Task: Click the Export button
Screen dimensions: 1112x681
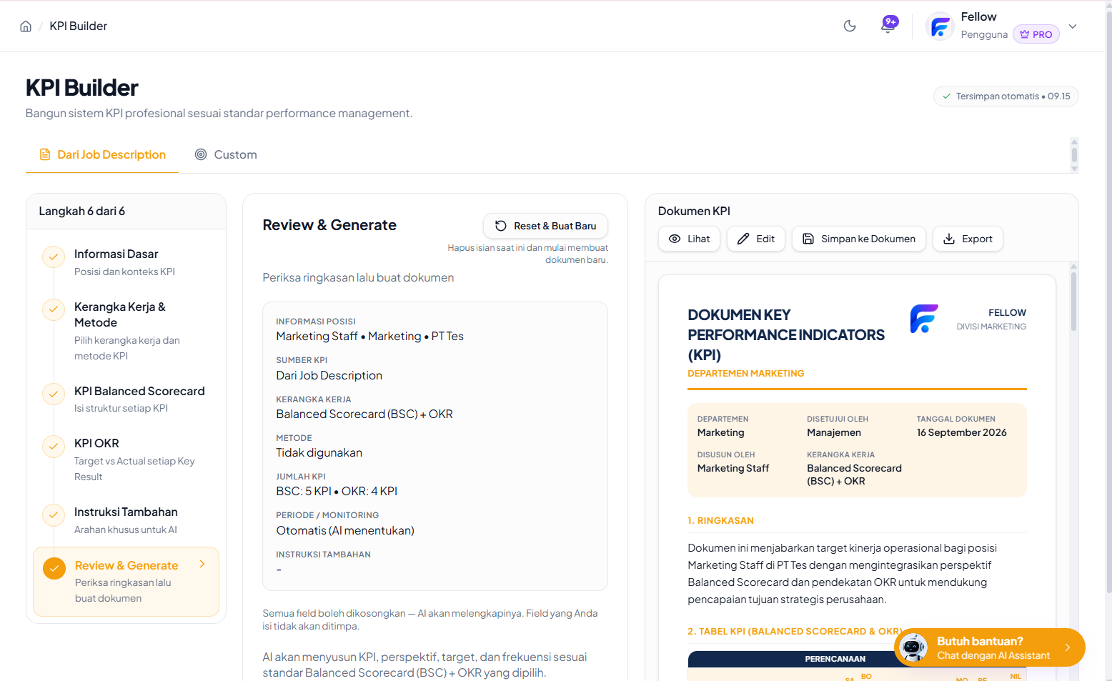Action: 968,239
